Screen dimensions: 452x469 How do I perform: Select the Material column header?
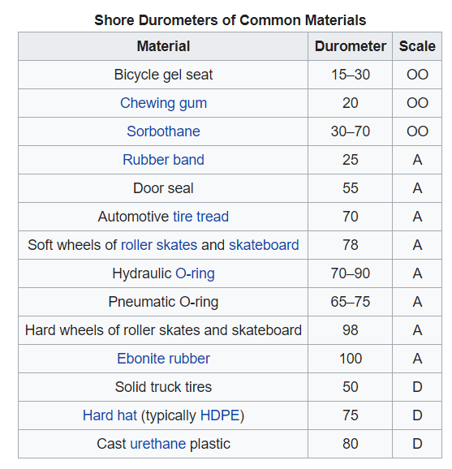point(163,46)
